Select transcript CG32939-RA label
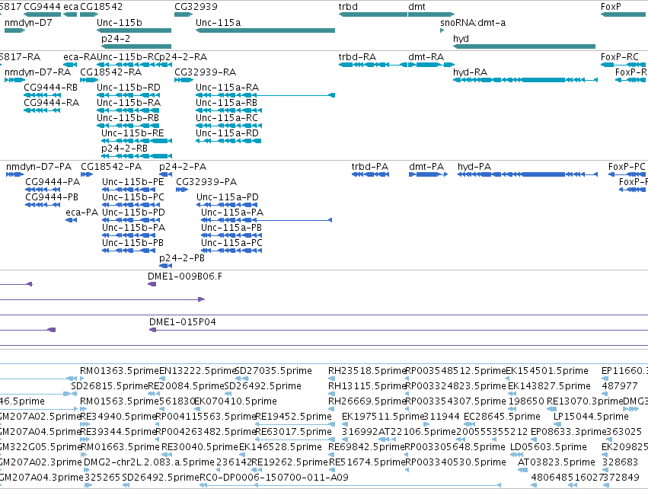This screenshot has width=648, height=489. point(206,72)
